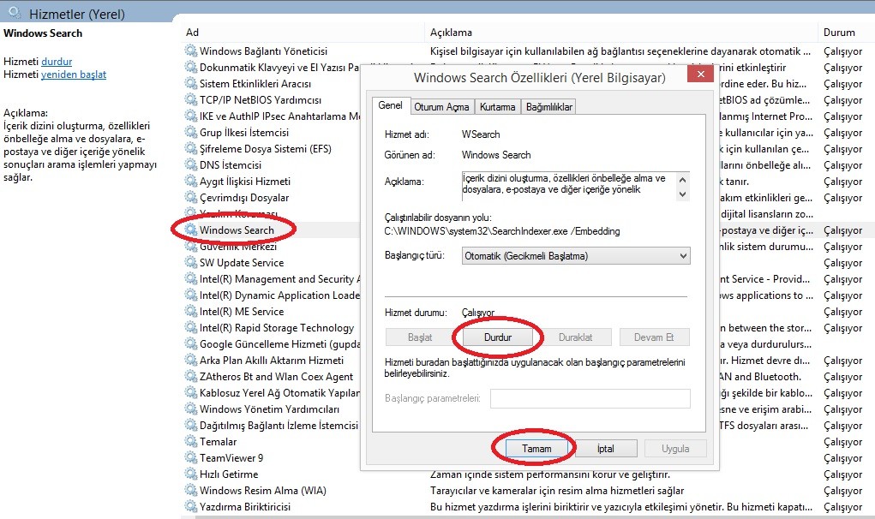Confirm with the Tamam button

point(536,449)
